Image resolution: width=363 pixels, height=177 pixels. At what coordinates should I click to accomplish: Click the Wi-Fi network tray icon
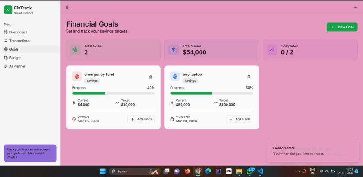point(321,171)
